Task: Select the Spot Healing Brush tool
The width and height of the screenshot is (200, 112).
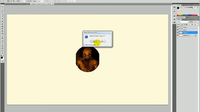Action: coord(2,21)
